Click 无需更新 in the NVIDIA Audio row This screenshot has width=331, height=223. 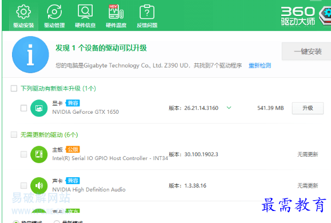(308, 186)
